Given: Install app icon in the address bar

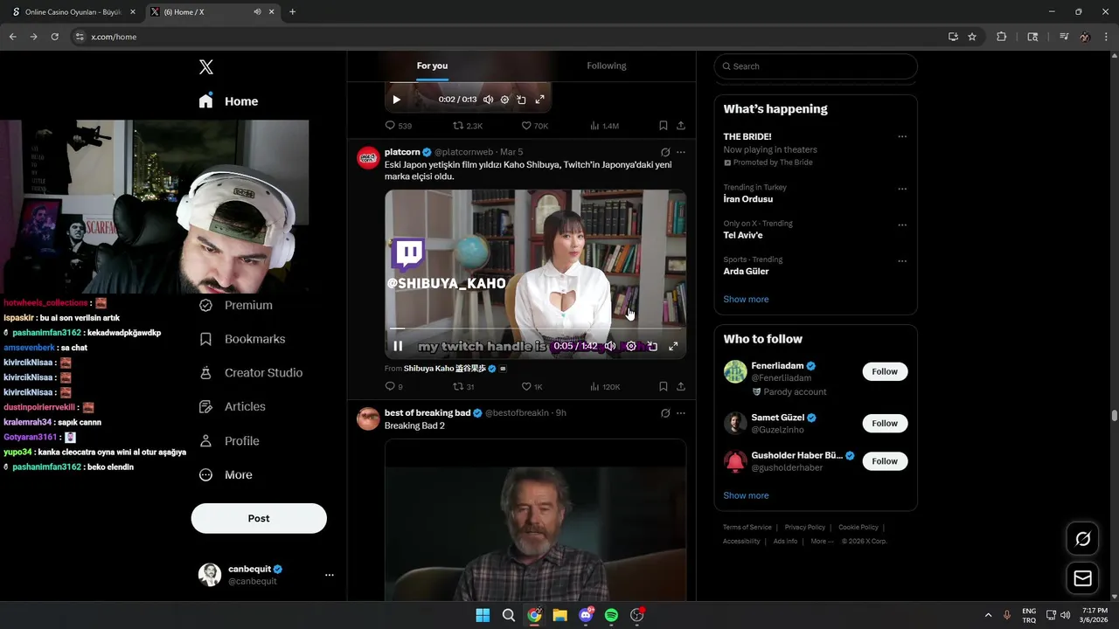Looking at the screenshot, I should (x=953, y=37).
